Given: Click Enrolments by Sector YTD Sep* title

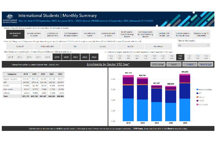Looking at the screenshot, I should (x=108, y=64).
